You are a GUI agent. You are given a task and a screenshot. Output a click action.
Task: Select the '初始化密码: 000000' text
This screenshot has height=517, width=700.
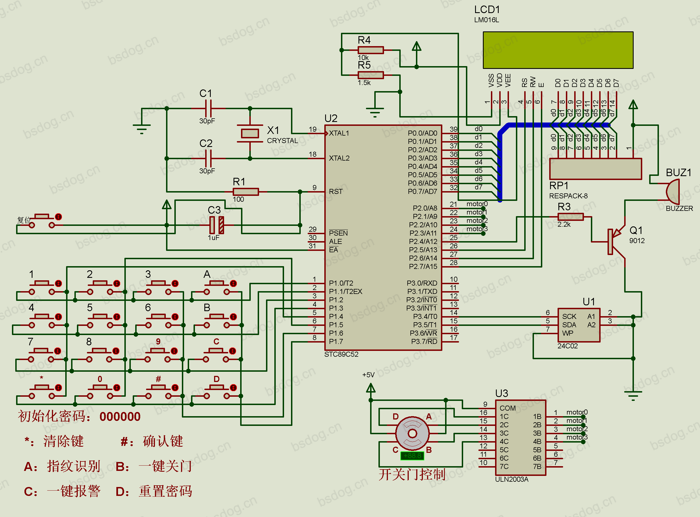click(x=79, y=416)
